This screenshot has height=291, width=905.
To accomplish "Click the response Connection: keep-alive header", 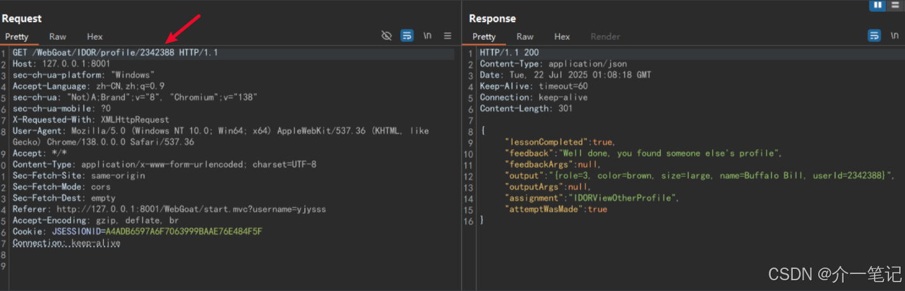I will [534, 97].
